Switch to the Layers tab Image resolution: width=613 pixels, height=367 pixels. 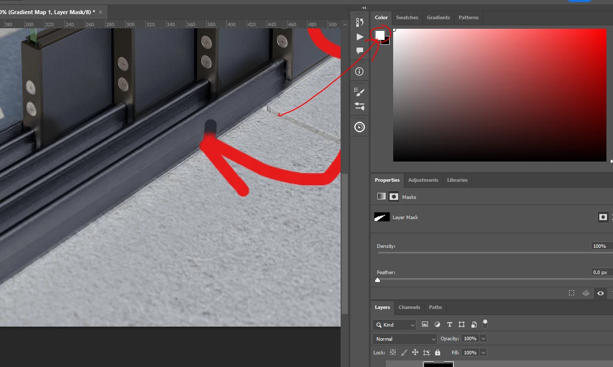tap(382, 307)
